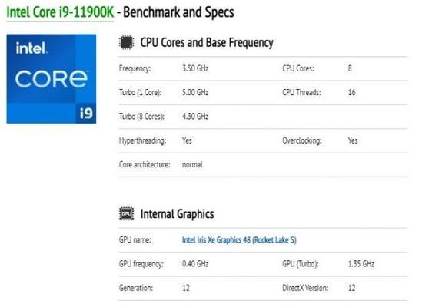This screenshot has width=442, height=307.
Task: Select the CPU Cores and Base Frequency heading
Action: (x=207, y=42)
